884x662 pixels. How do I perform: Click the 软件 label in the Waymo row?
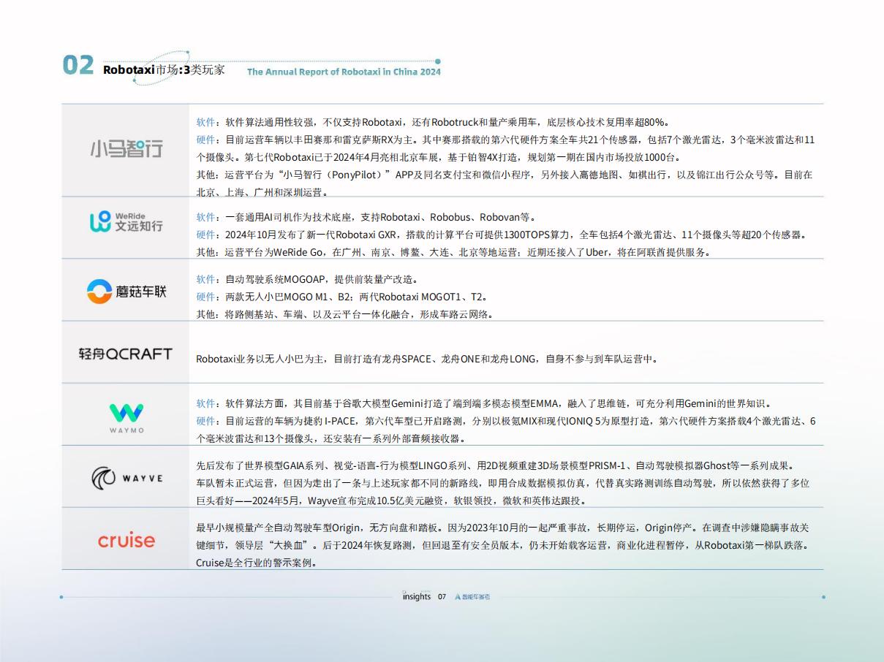[x=205, y=403]
